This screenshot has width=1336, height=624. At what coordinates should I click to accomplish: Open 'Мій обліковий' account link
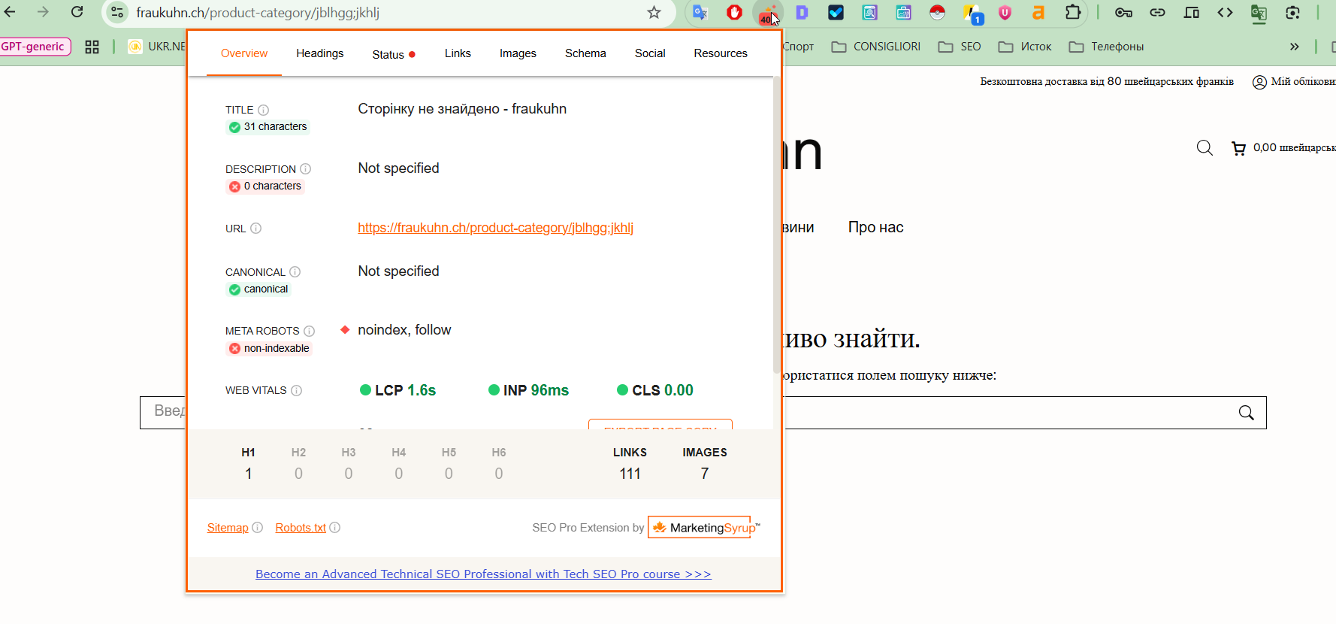pyautogui.click(x=1294, y=81)
